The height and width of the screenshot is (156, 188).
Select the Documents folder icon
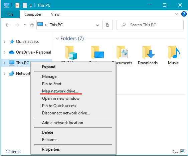coord(122,53)
